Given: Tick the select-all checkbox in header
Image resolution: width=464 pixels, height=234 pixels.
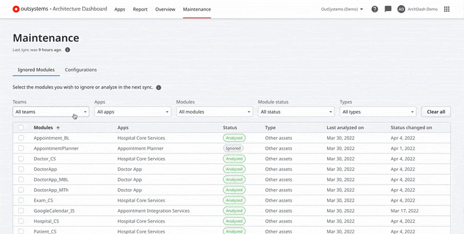Looking at the screenshot, I should [21, 128].
